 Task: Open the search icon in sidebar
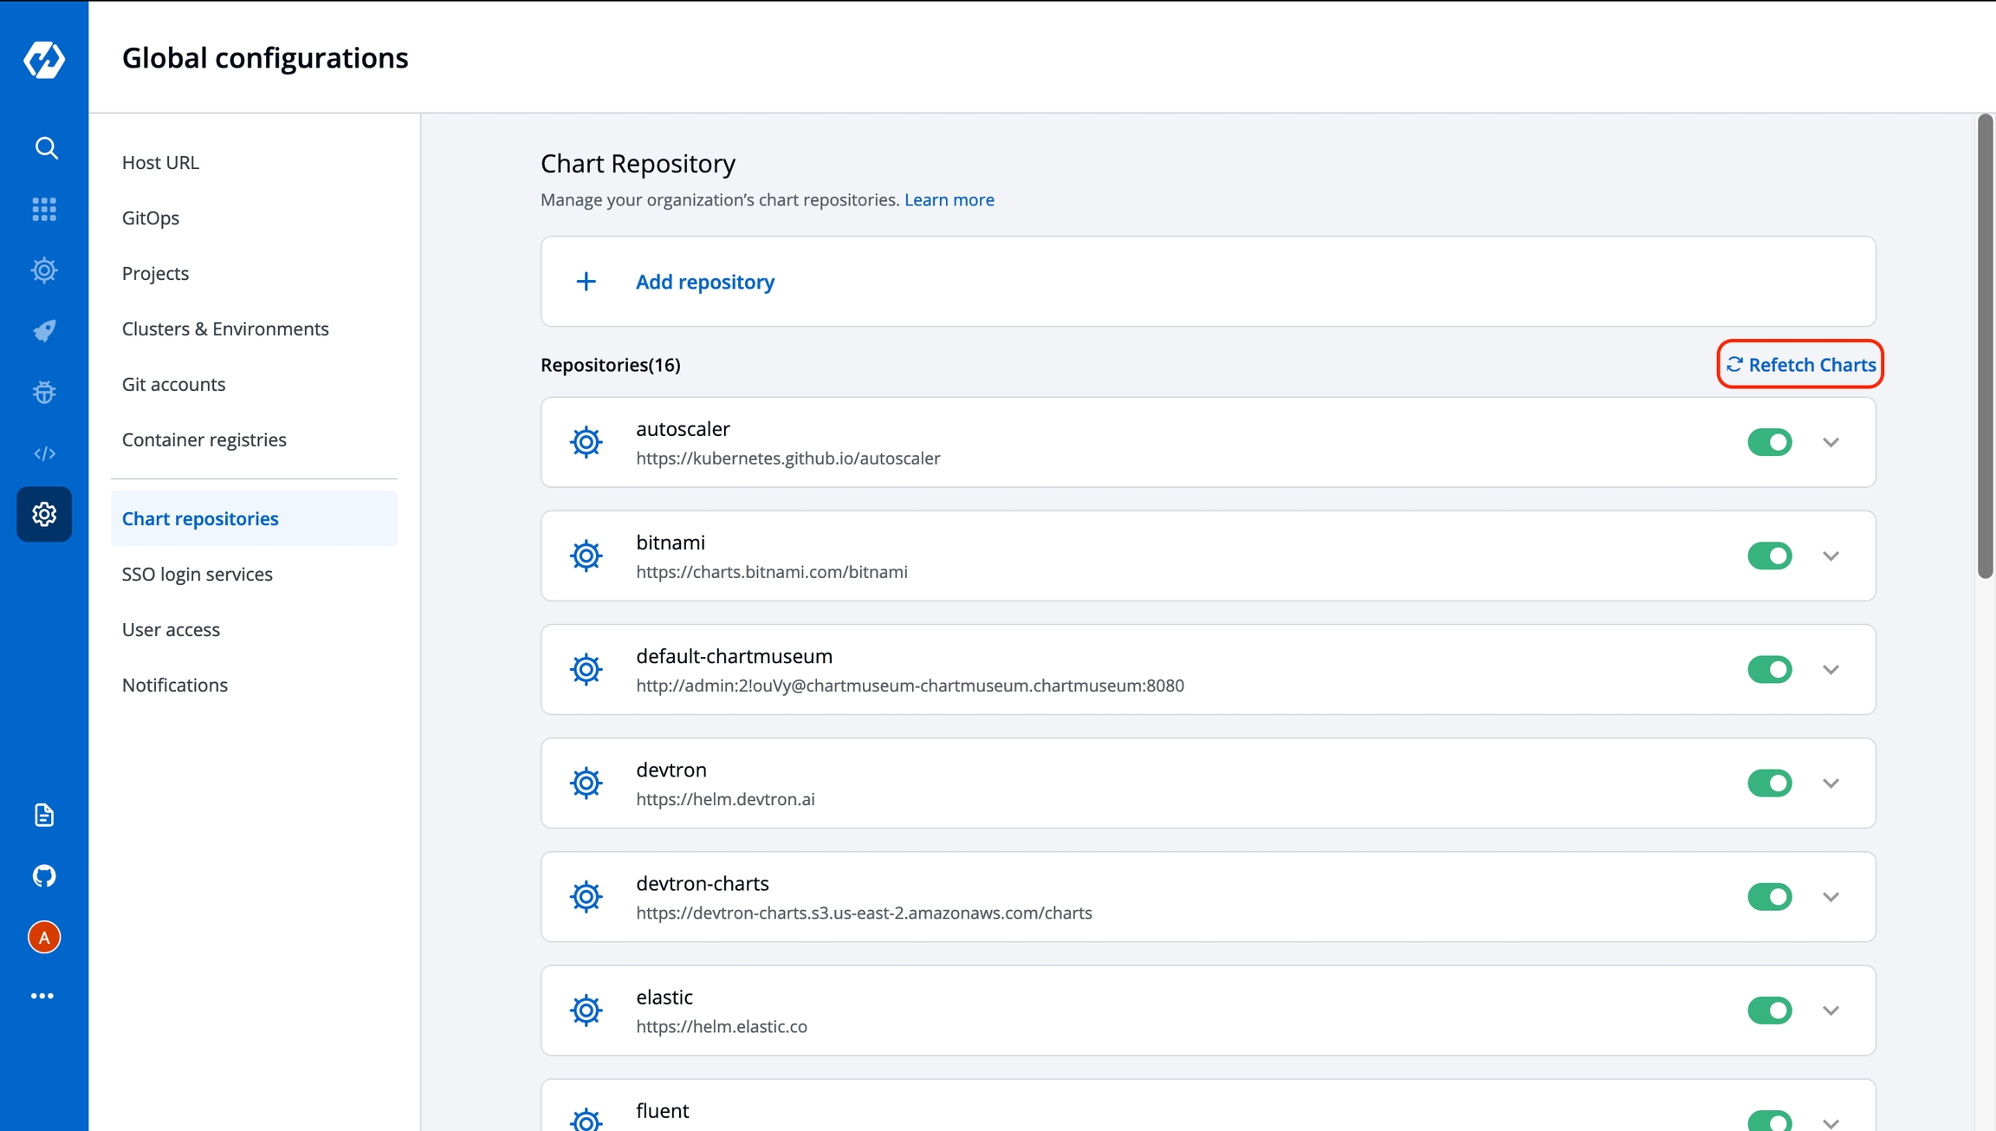[x=46, y=148]
